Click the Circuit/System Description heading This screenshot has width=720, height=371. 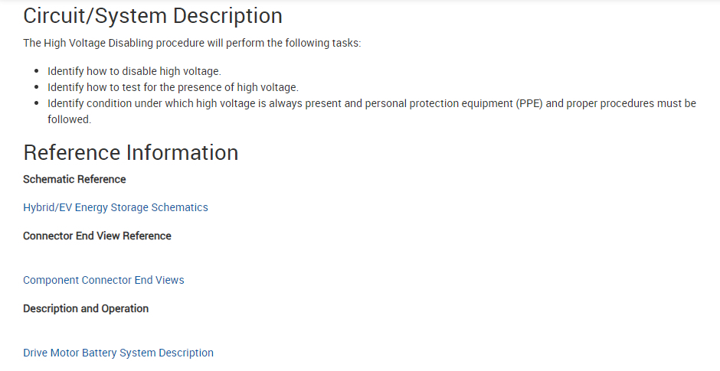152,15
